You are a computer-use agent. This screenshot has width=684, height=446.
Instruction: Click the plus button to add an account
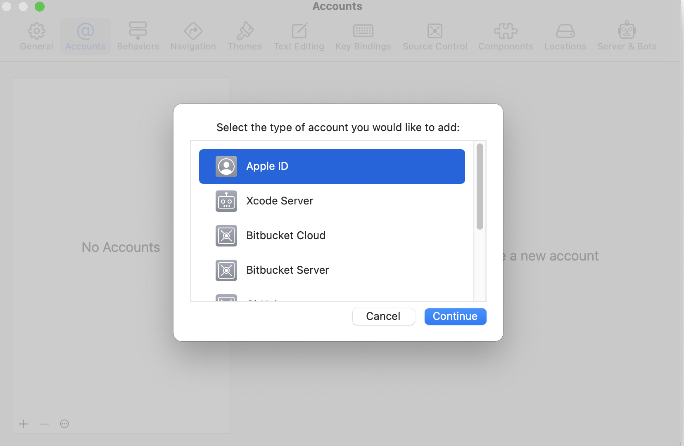point(24,424)
